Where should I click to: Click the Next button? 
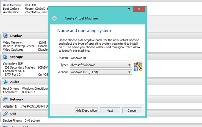pos(110,111)
